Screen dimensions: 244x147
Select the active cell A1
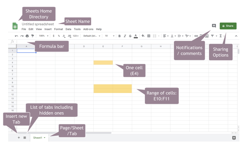click(x=26, y=51)
